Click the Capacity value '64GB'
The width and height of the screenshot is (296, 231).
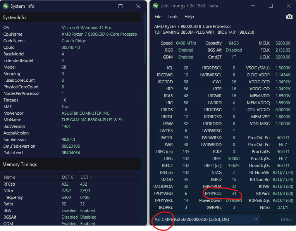click(234, 43)
